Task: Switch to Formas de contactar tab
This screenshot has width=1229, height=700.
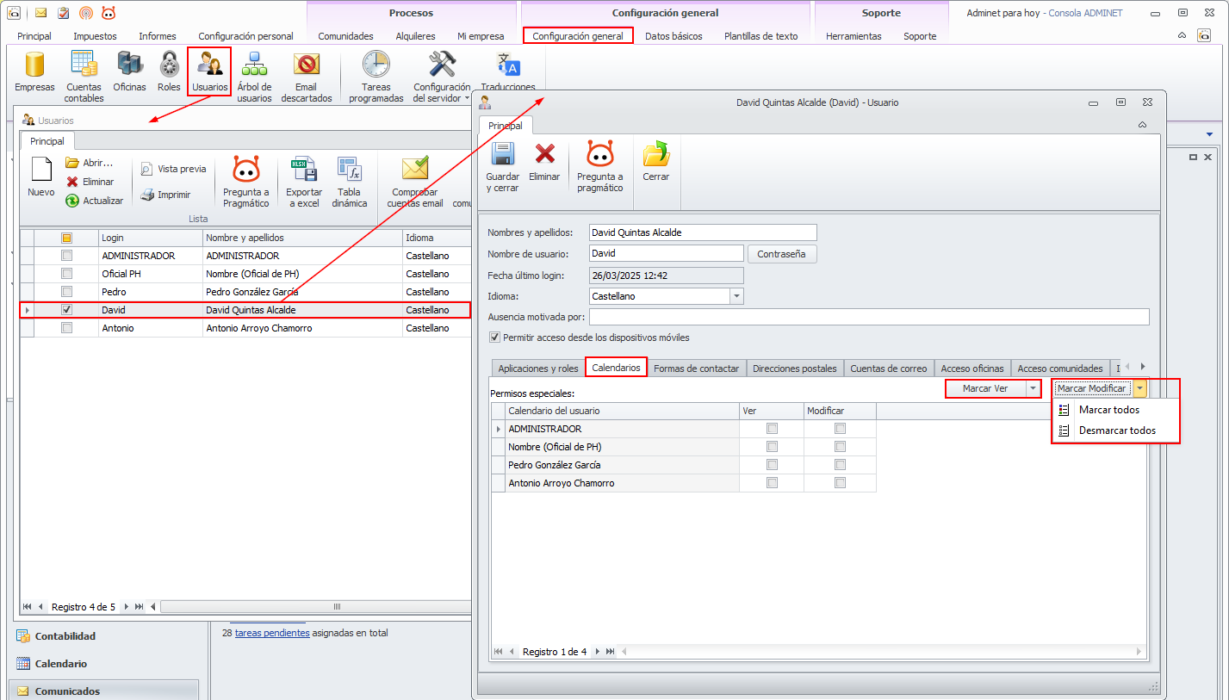Action: pyautogui.click(x=696, y=369)
